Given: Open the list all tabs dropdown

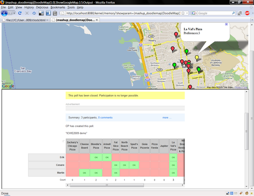Looking at the screenshot, I should pyautogui.click(x=252, y=20).
